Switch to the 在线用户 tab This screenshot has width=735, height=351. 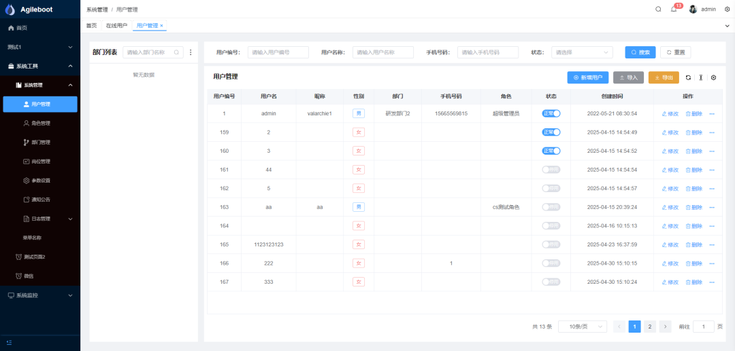pyautogui.click(x=116, y=26)
